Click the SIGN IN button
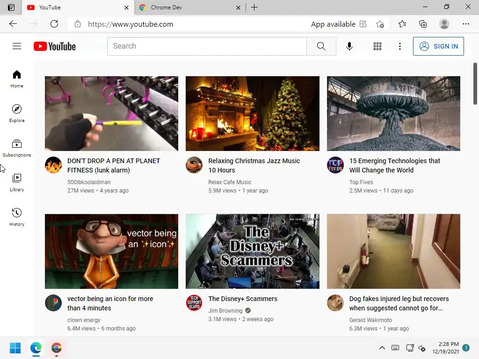This screenshot has width=479, height=359. pos(438,46)
